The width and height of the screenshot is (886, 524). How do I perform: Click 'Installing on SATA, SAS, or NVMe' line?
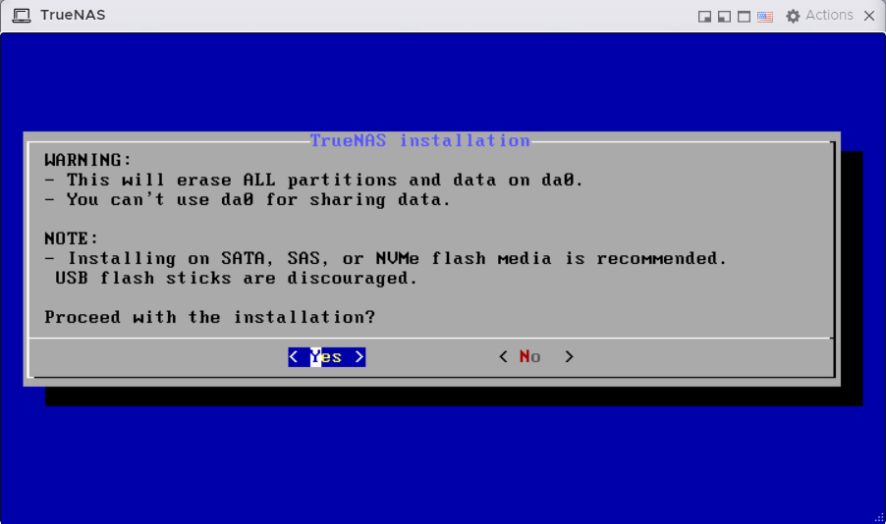coord(385,258)
